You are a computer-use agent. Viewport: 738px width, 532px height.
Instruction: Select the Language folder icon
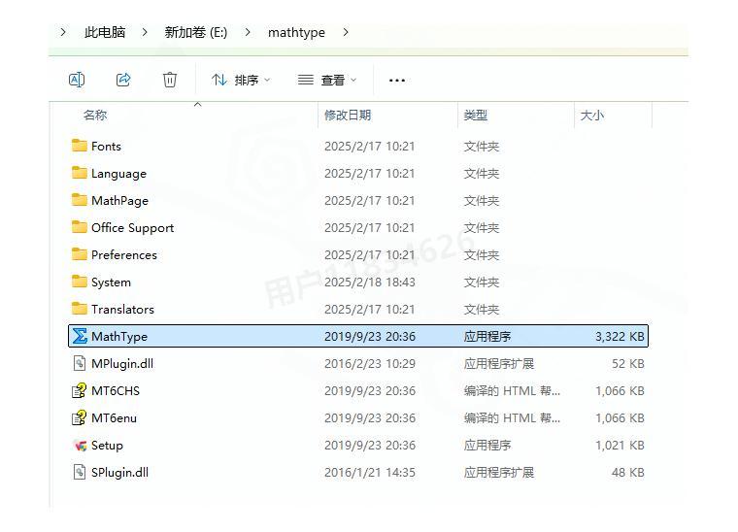(x=79, y=173)
